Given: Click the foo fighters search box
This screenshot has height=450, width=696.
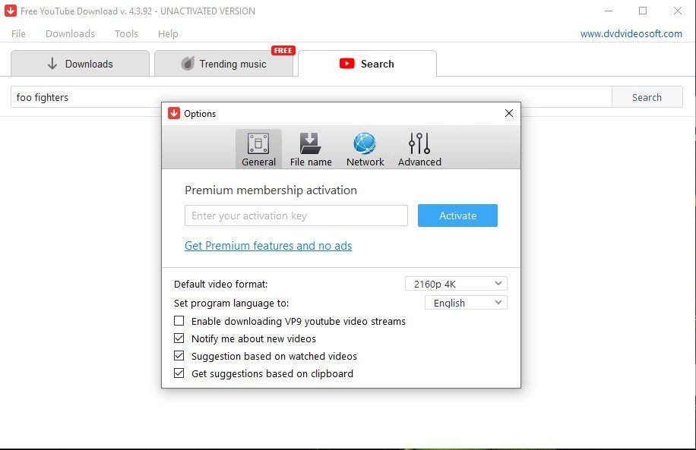Looking at the screenshot, I should pos(311,97).
